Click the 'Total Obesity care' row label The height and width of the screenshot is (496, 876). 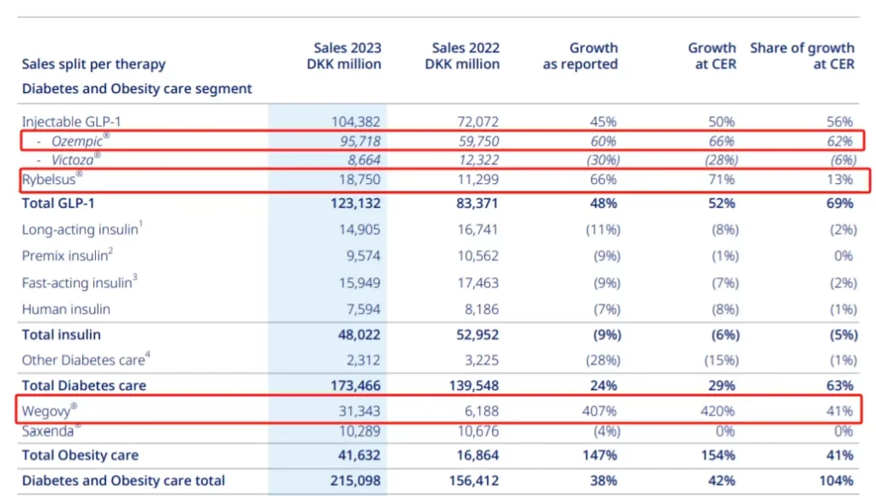click(80, 455)
